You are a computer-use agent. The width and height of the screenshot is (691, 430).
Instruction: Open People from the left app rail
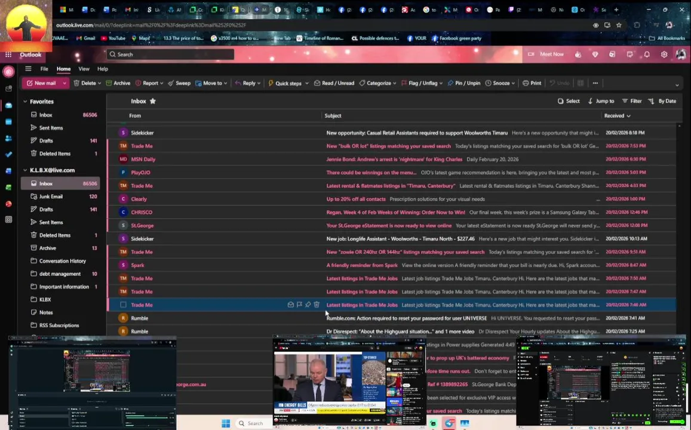(8, 139)
